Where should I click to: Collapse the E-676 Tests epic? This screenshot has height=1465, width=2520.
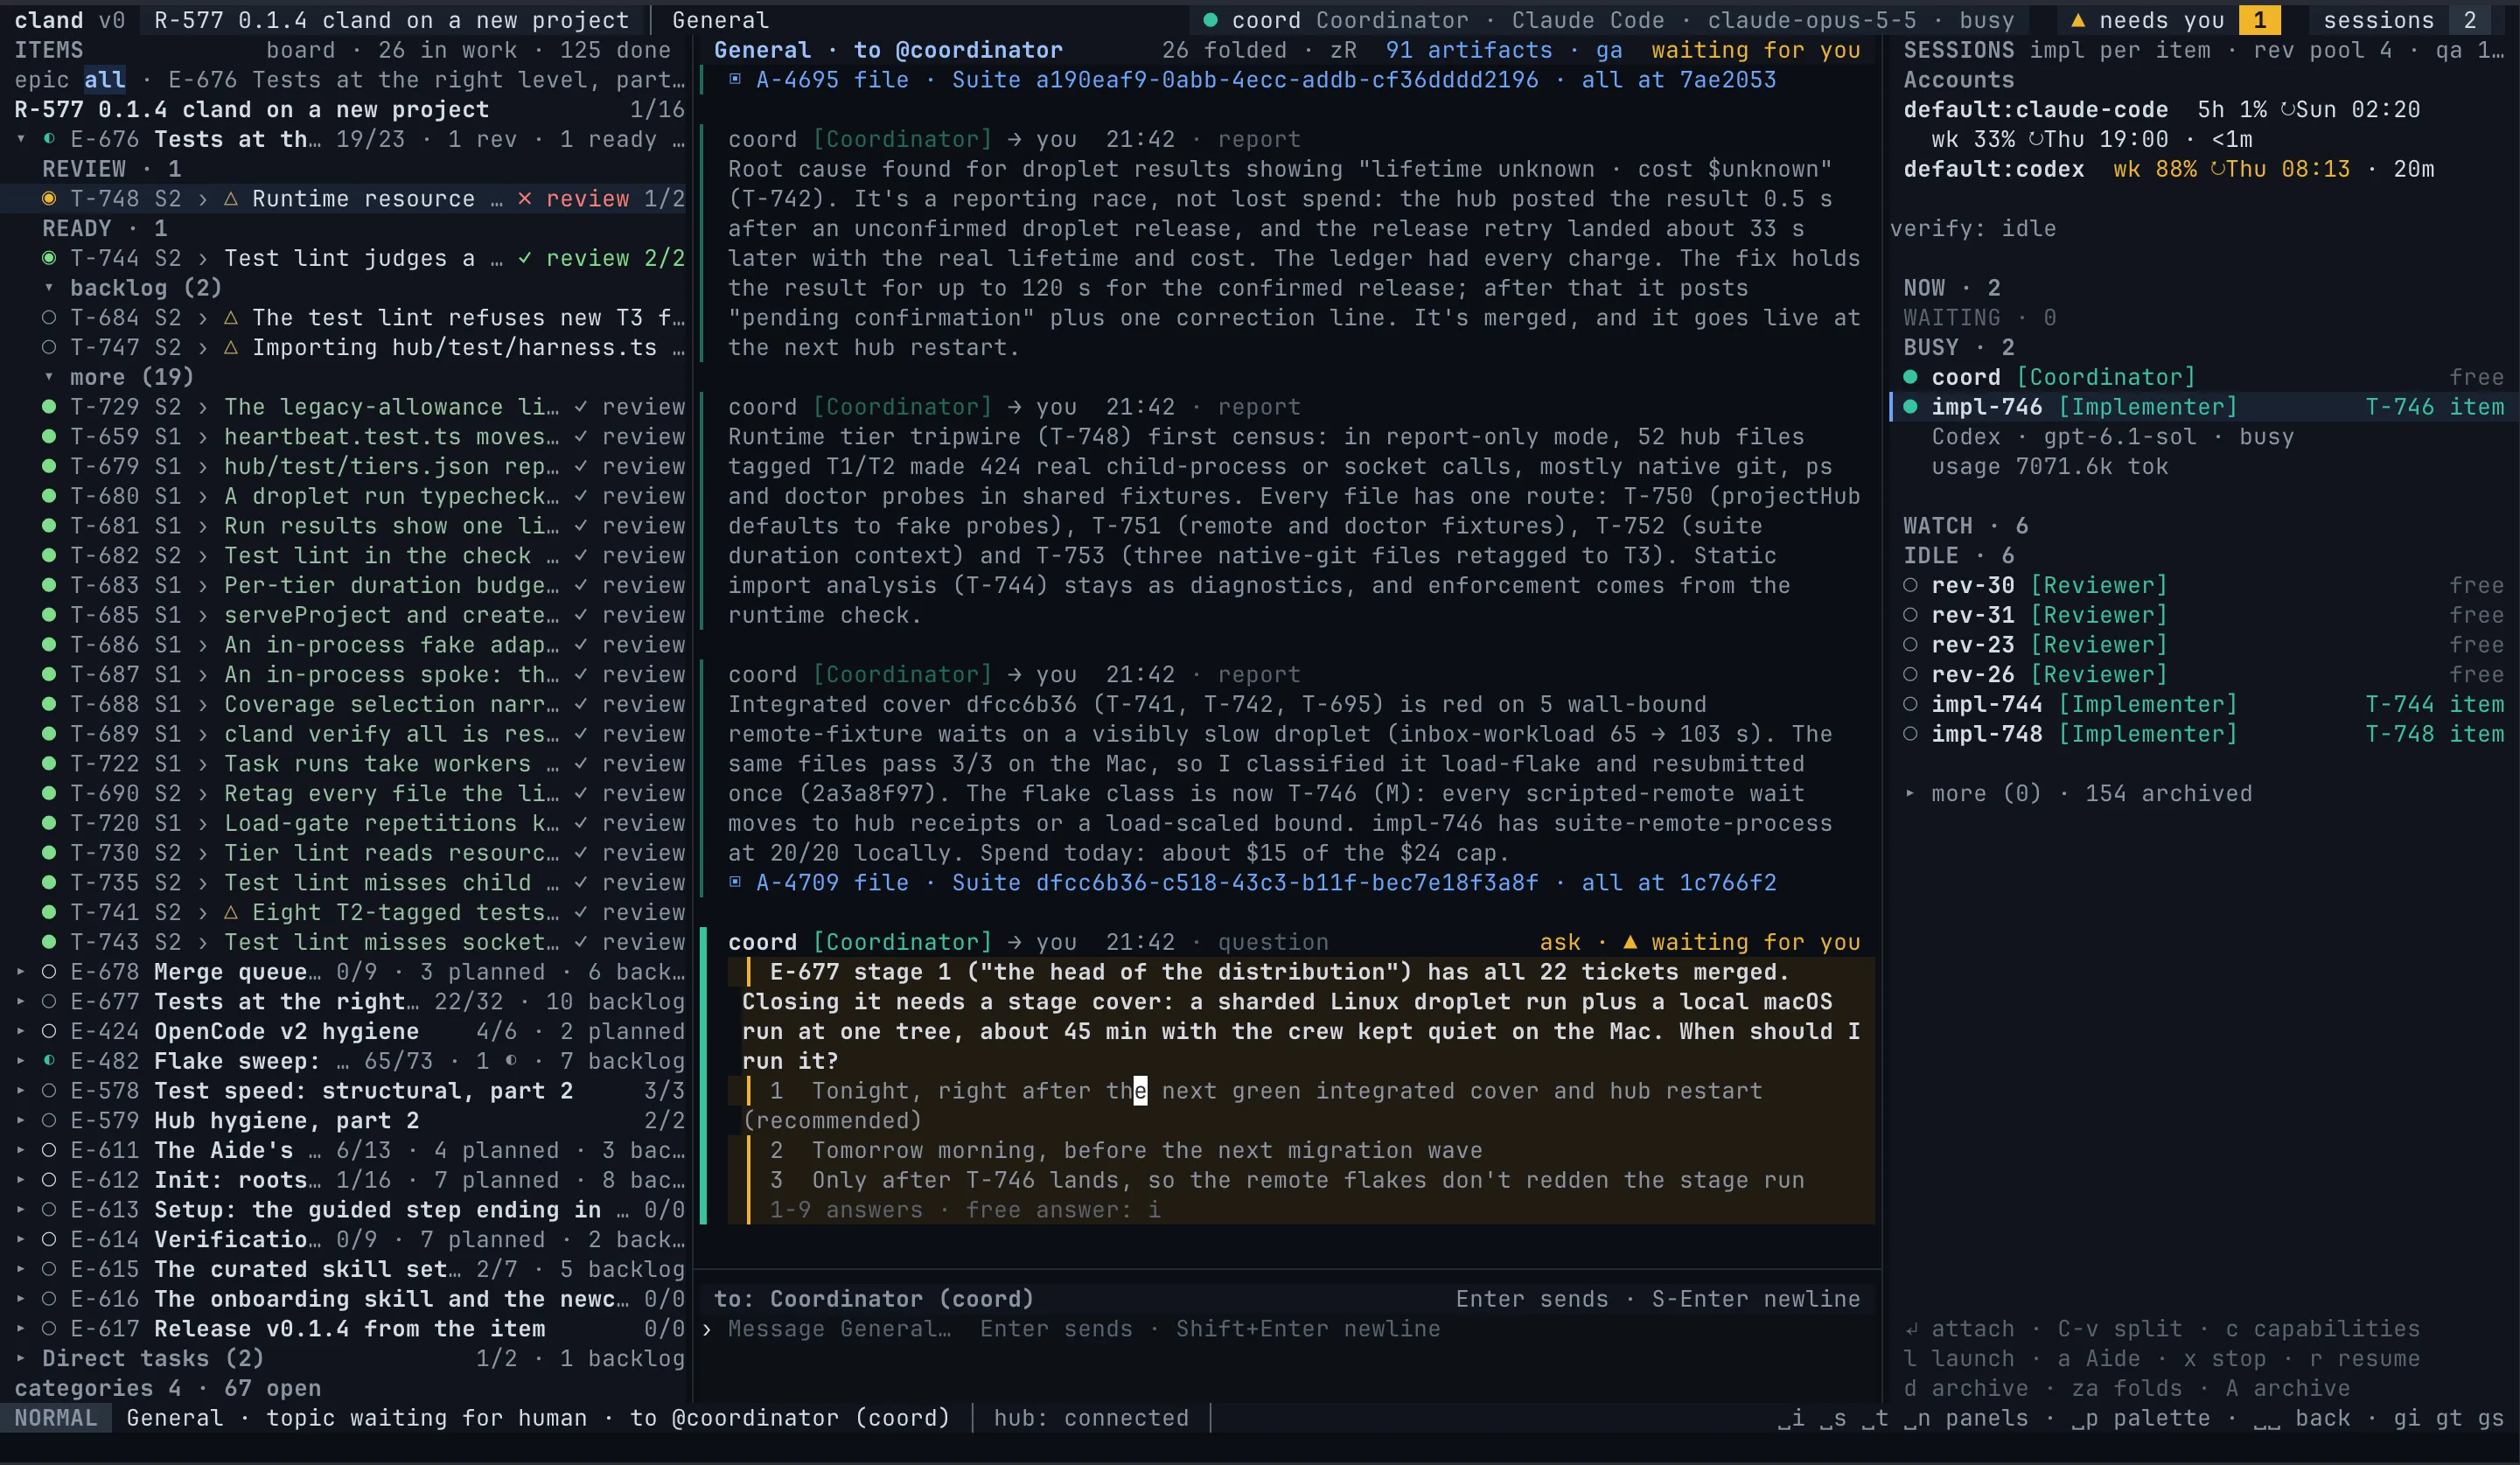(x=20, y=139)
